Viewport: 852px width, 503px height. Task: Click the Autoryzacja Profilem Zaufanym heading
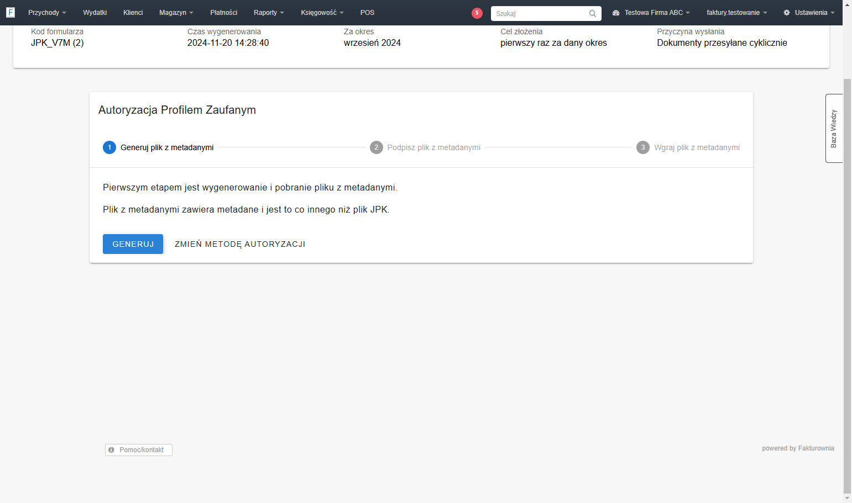(177, 110)
